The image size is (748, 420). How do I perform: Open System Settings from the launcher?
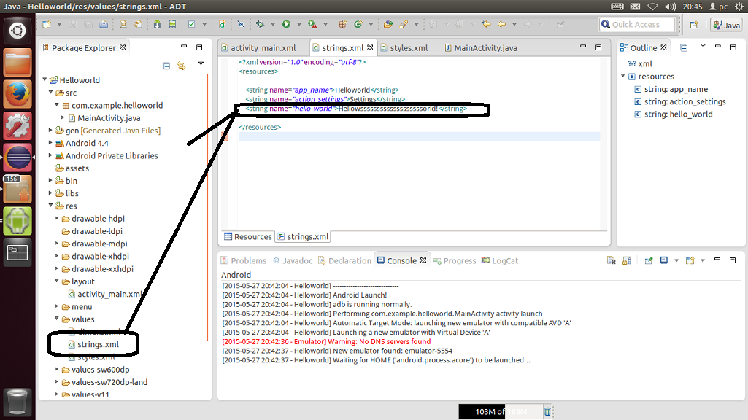coord(18,126)
